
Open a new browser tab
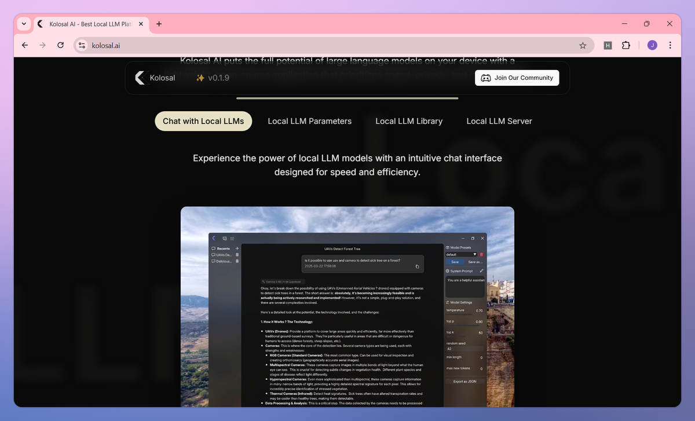[159, 24]
